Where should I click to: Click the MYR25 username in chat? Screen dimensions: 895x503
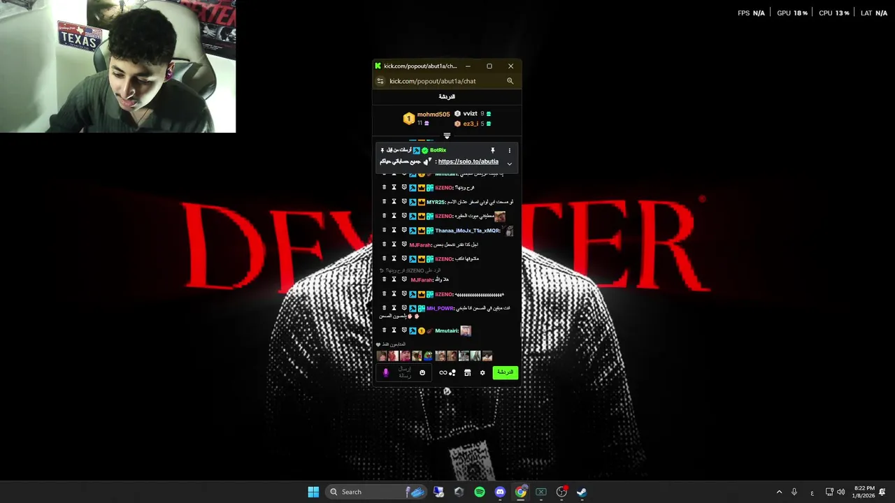[436, 202]
